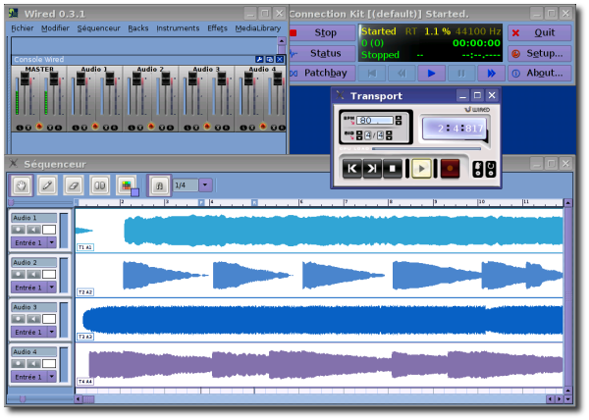Mute the Audio 1 track

tap(33, 230)
